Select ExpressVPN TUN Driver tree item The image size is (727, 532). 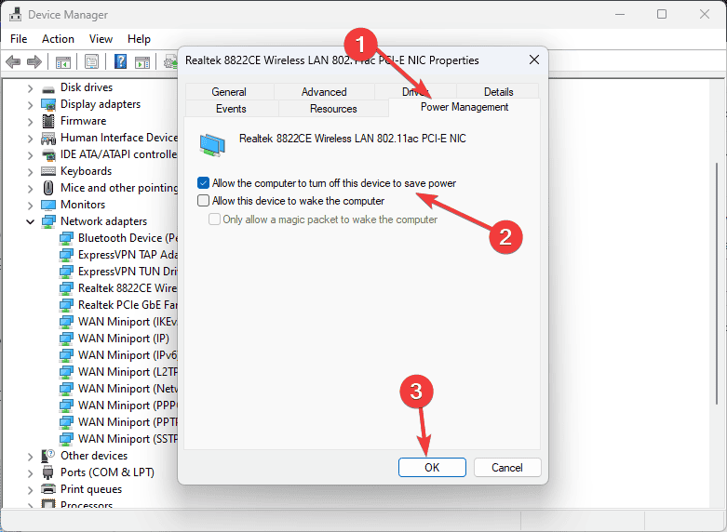(x=128, y=272)
